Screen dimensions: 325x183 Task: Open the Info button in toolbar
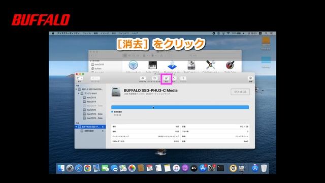pos(250,78)
